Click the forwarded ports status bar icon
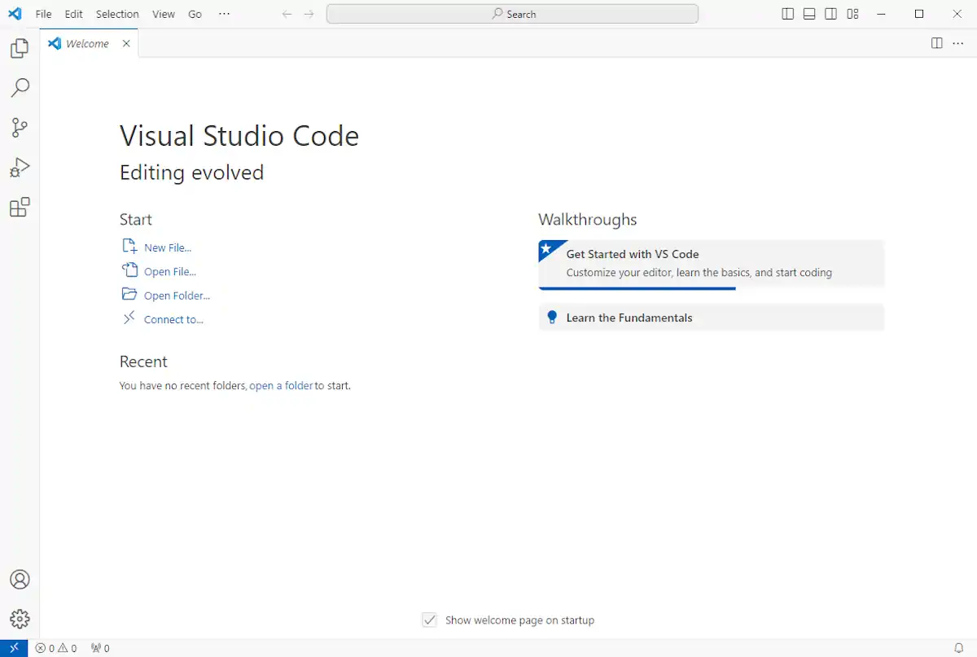 click(x=99, y=647)
